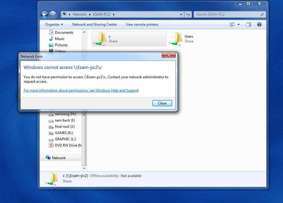Close the ESAM-PC2 Explorer window
The width and height of the screenshot is (283, 203).
(259, 4)
